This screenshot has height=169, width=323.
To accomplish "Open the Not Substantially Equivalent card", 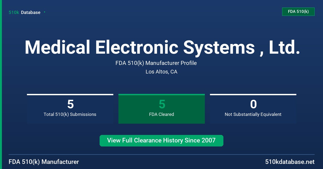I will [253, 109].
